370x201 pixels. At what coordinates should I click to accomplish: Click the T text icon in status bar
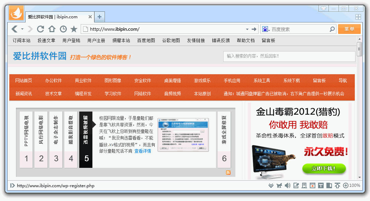click(321, 186)
